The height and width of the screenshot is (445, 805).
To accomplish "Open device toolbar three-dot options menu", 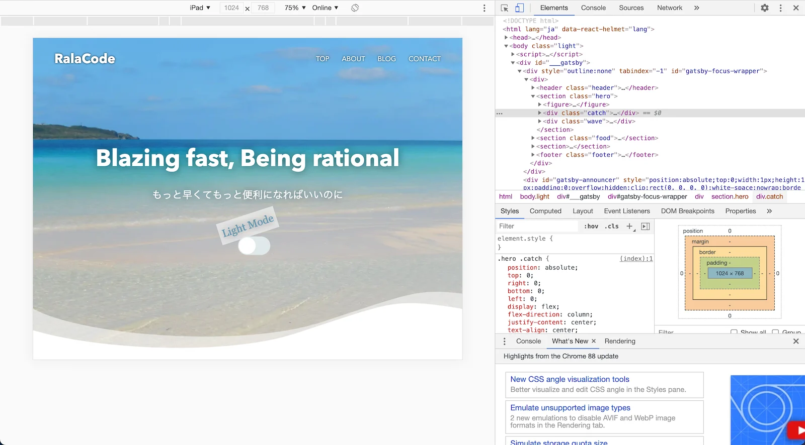I will coord(484,8).
